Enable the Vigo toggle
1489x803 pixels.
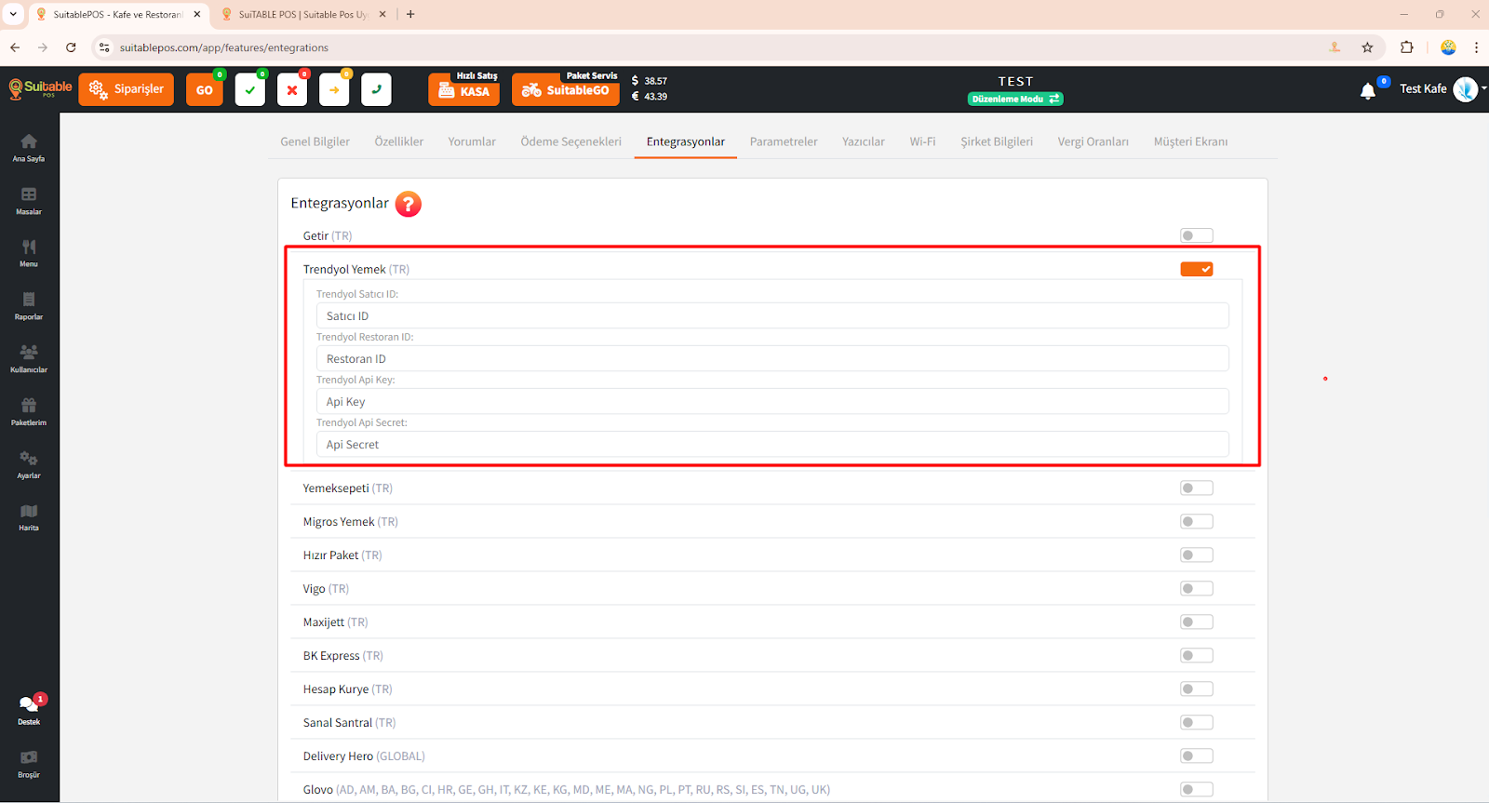(x=1197, y=588)
